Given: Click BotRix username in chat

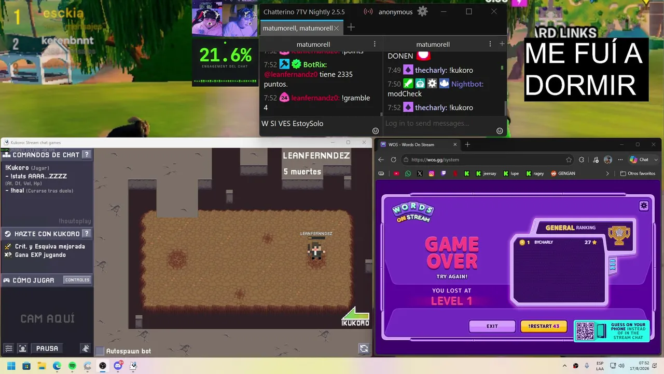Looking at the screenshot, I should click(315, 65).
